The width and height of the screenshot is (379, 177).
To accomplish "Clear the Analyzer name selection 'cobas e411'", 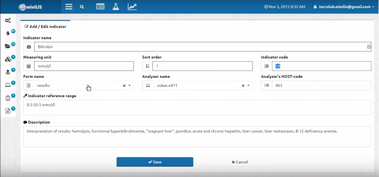I will [243, 86].
